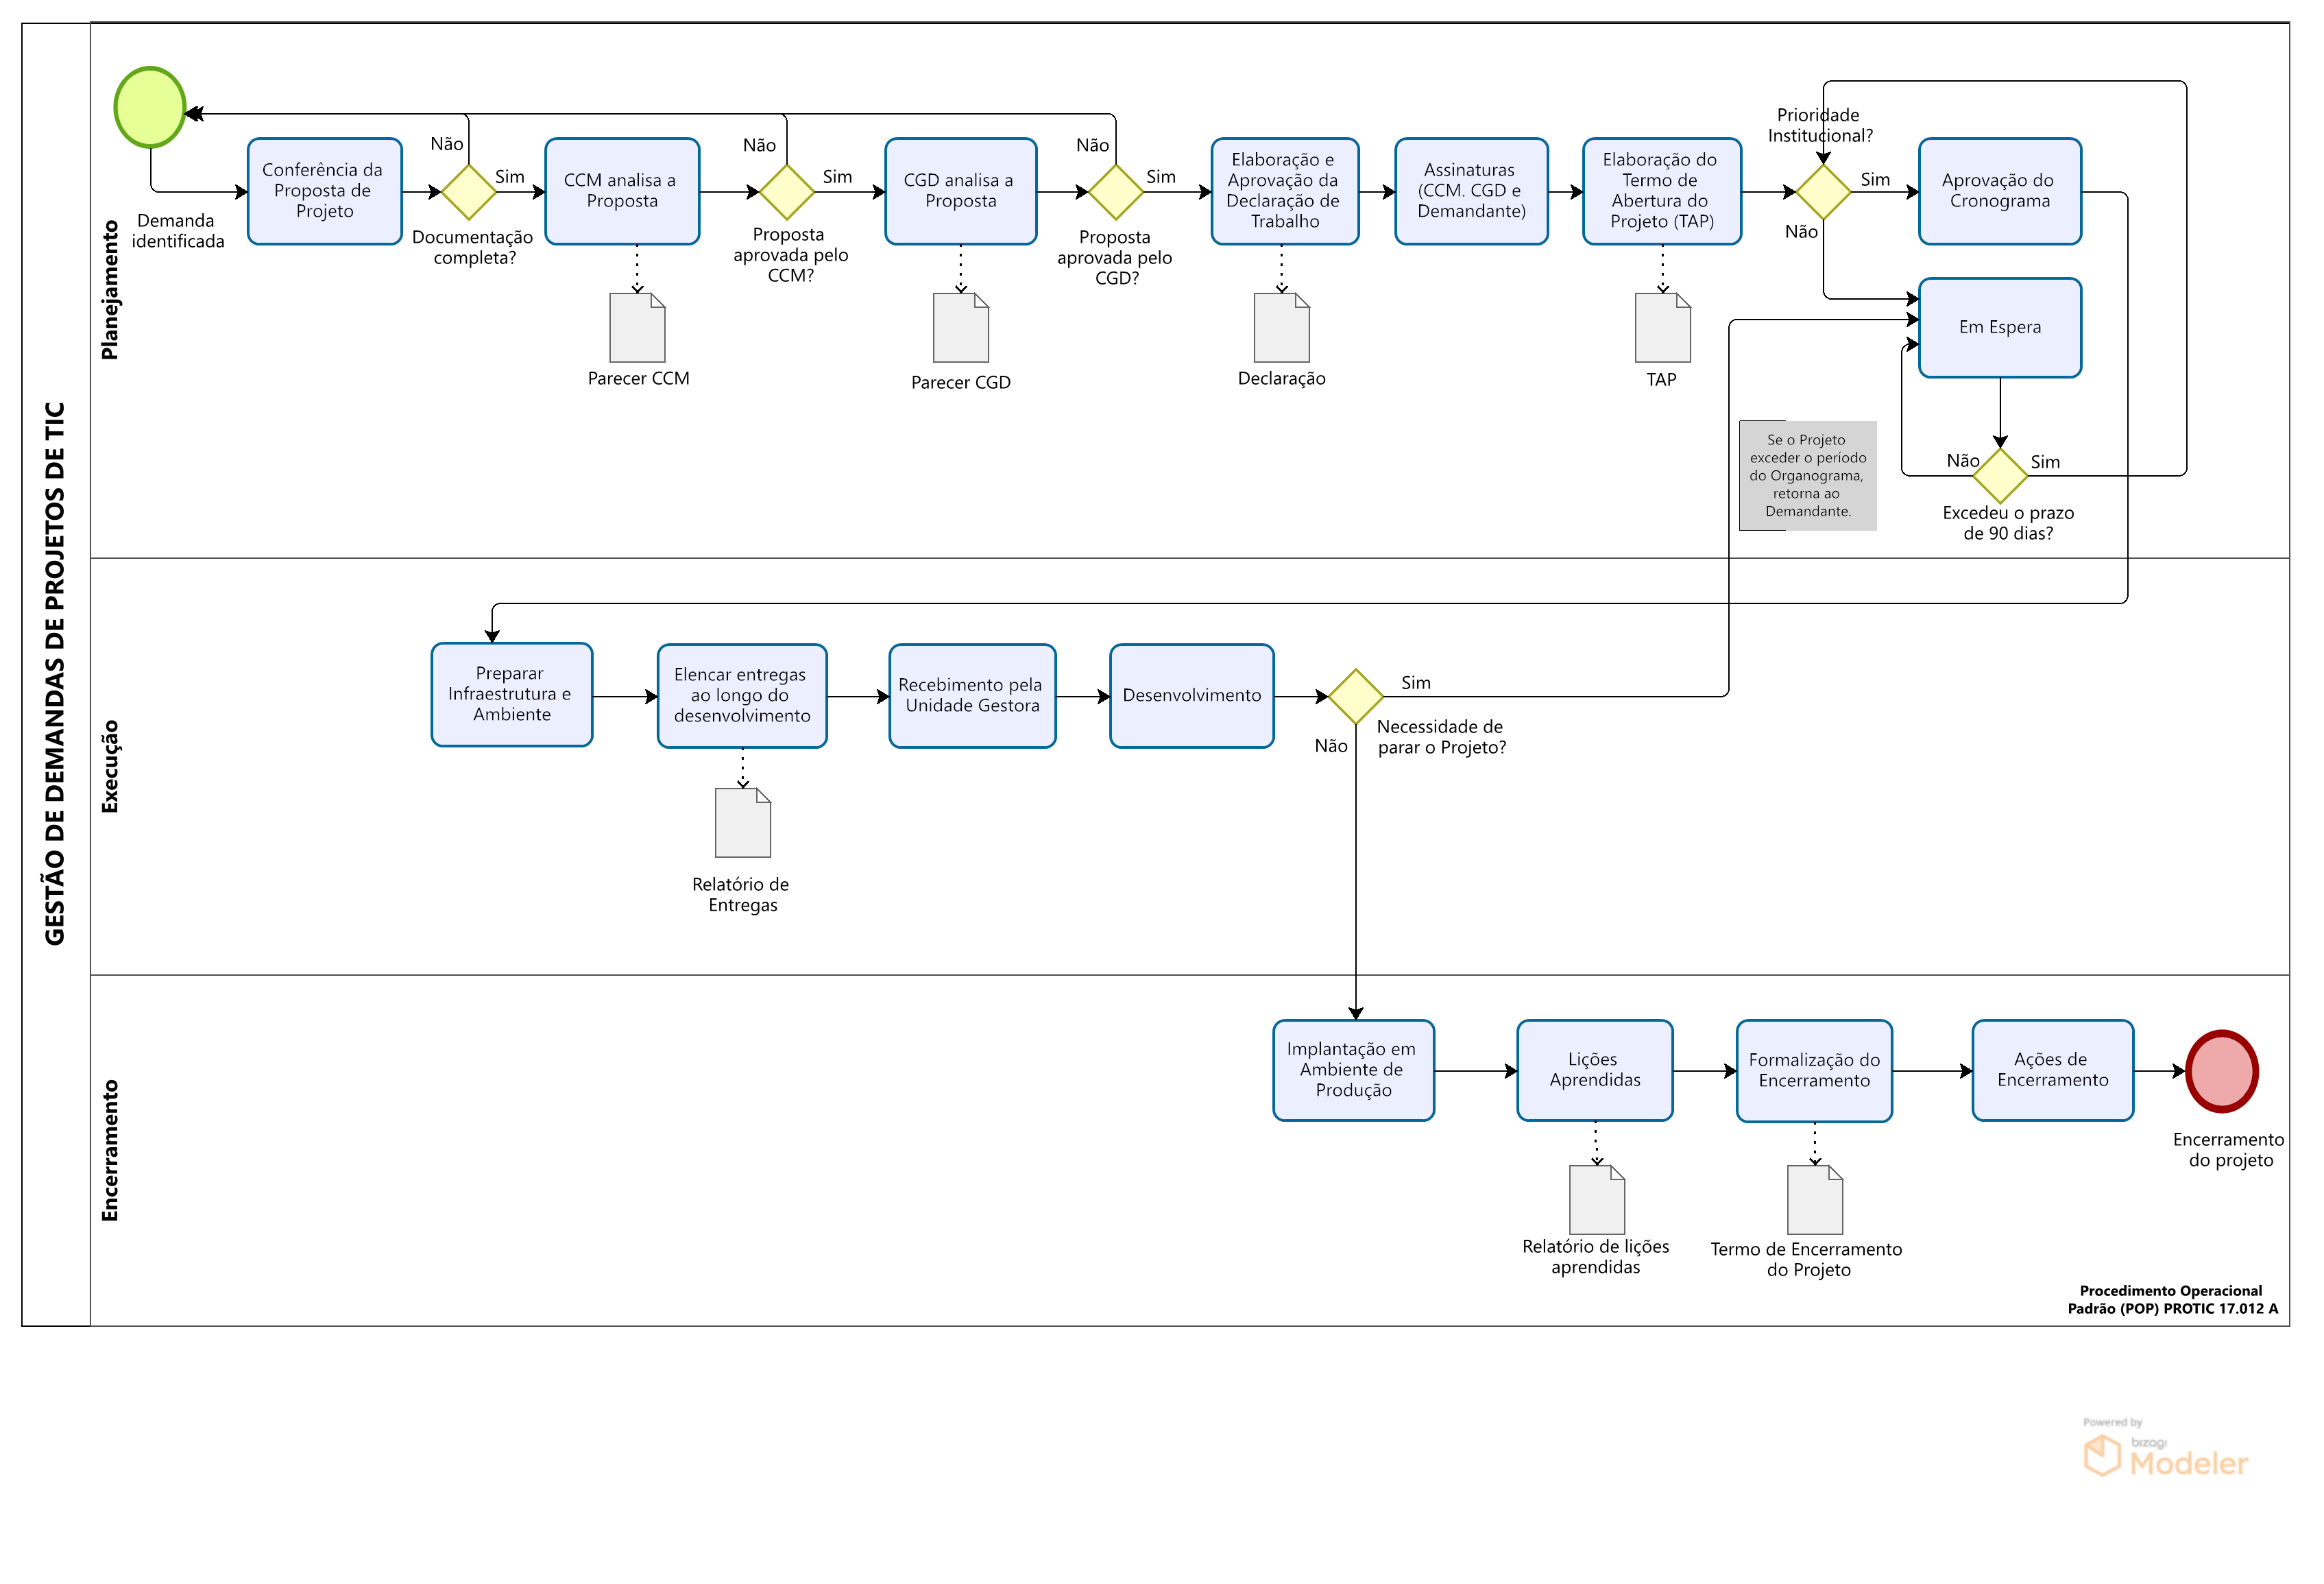The image size is (2324, 1584).
Task: Select the Planejamento lane label
Action: [110, 290]
